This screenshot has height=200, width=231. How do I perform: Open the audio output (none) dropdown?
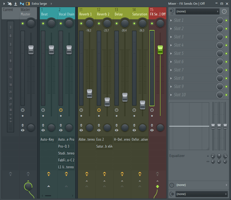click(x=201, y=194)
